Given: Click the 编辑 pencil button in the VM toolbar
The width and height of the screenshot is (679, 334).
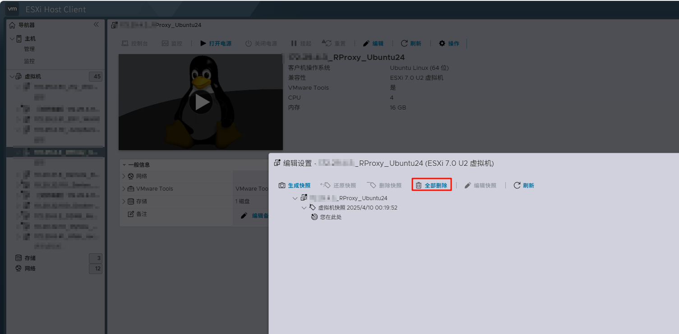Looking at the screenshot, I should click(x=373, y=43).
